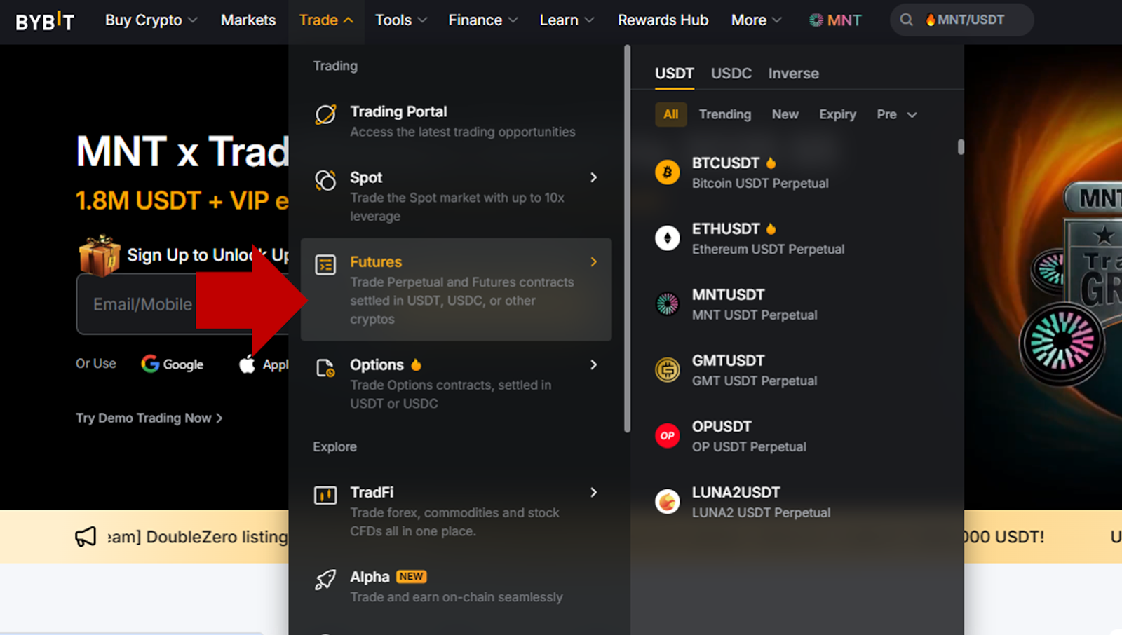The image size is (1122, 635).
Task: Click the Alpha rocket icon
Action: (325, 579)
